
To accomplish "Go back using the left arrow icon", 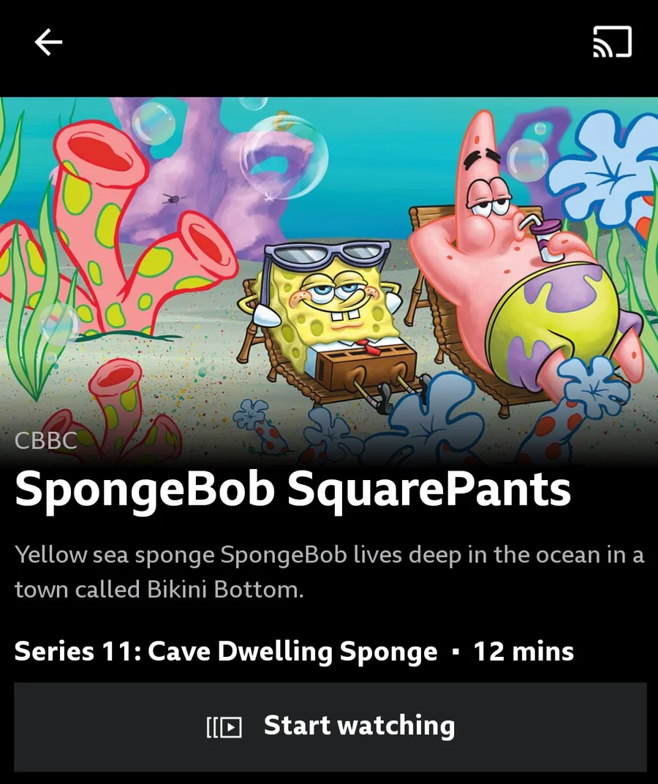I will point(48,42).
